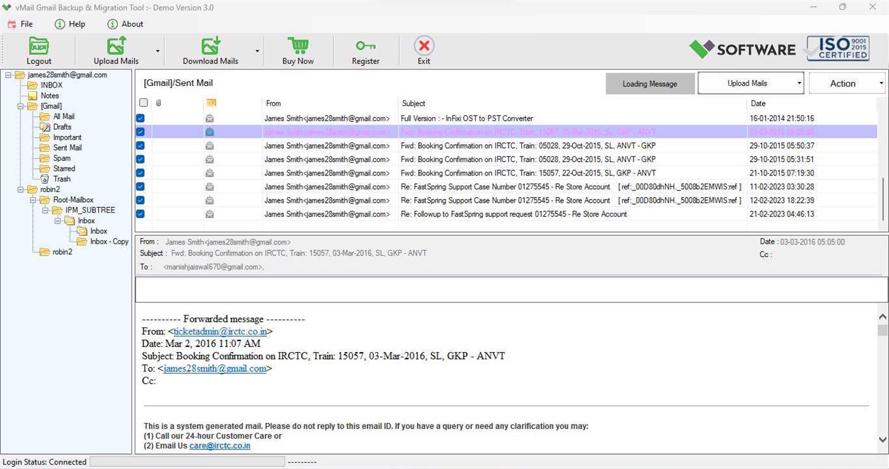This screenshot has height=469, width=889.
Task: Open the james28smith@gmail.com email link
Action: (215, 369)
